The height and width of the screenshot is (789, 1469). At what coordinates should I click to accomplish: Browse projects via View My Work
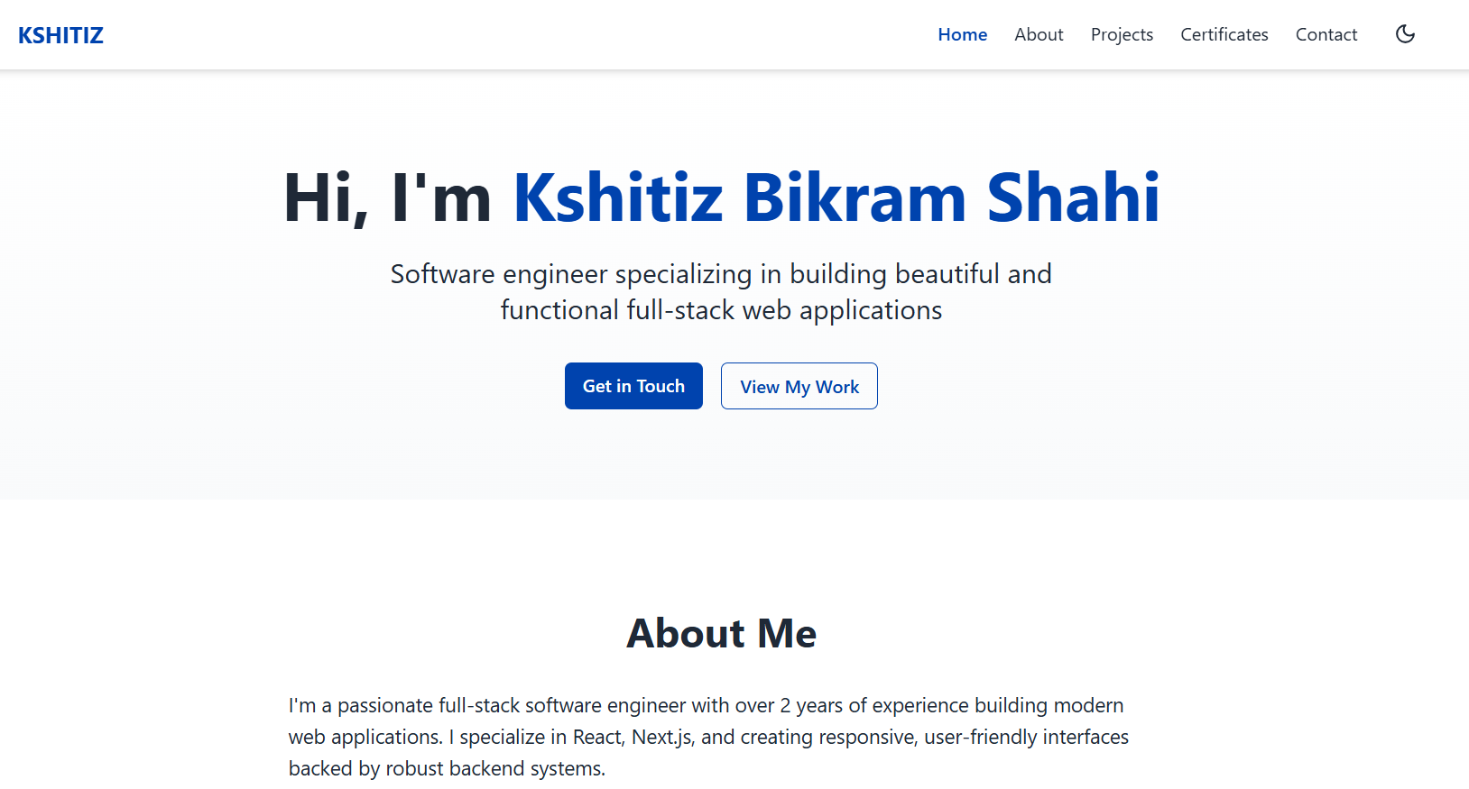pos(799,386)
